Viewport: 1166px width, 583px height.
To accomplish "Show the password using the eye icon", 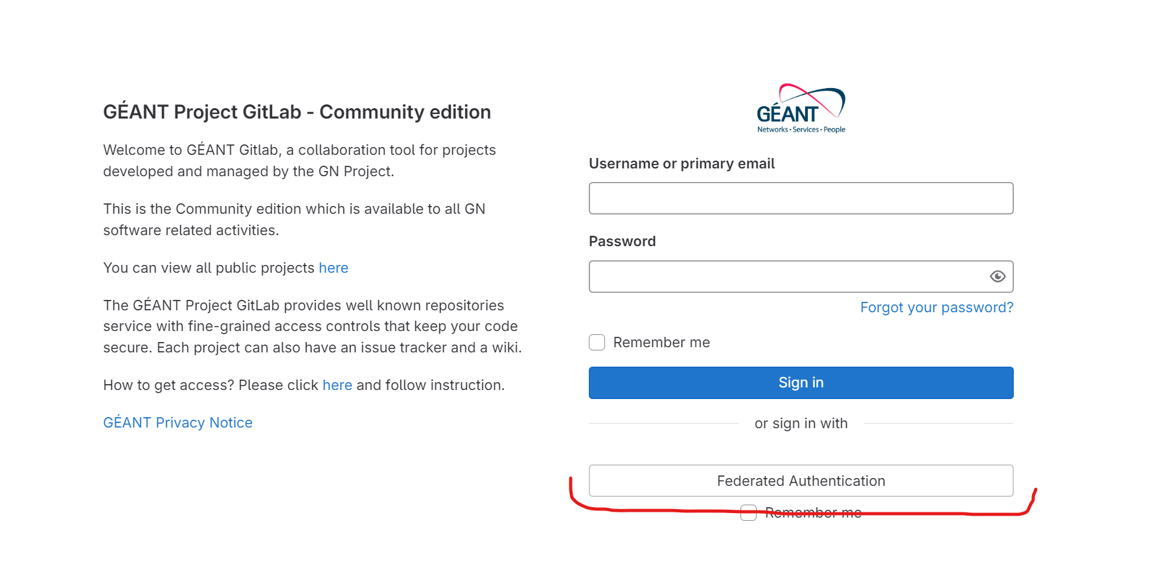I will 998,277.
